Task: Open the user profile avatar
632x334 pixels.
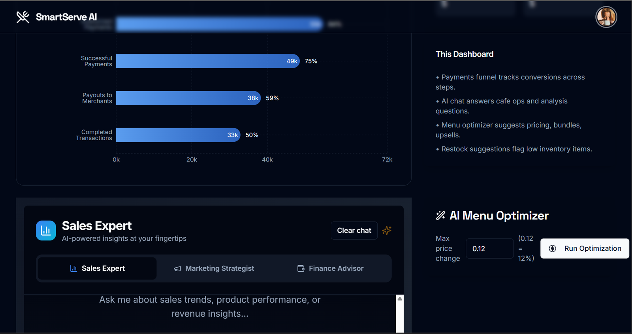Action: click(606, 17)
